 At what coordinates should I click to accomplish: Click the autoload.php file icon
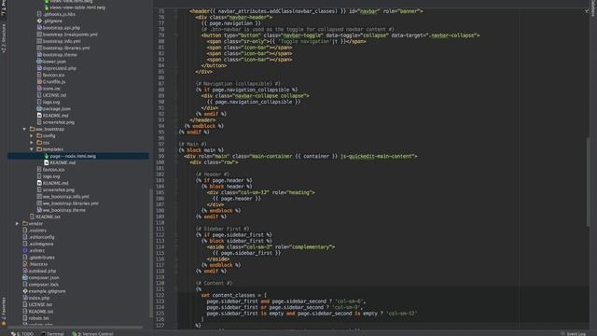click(25, 271)
